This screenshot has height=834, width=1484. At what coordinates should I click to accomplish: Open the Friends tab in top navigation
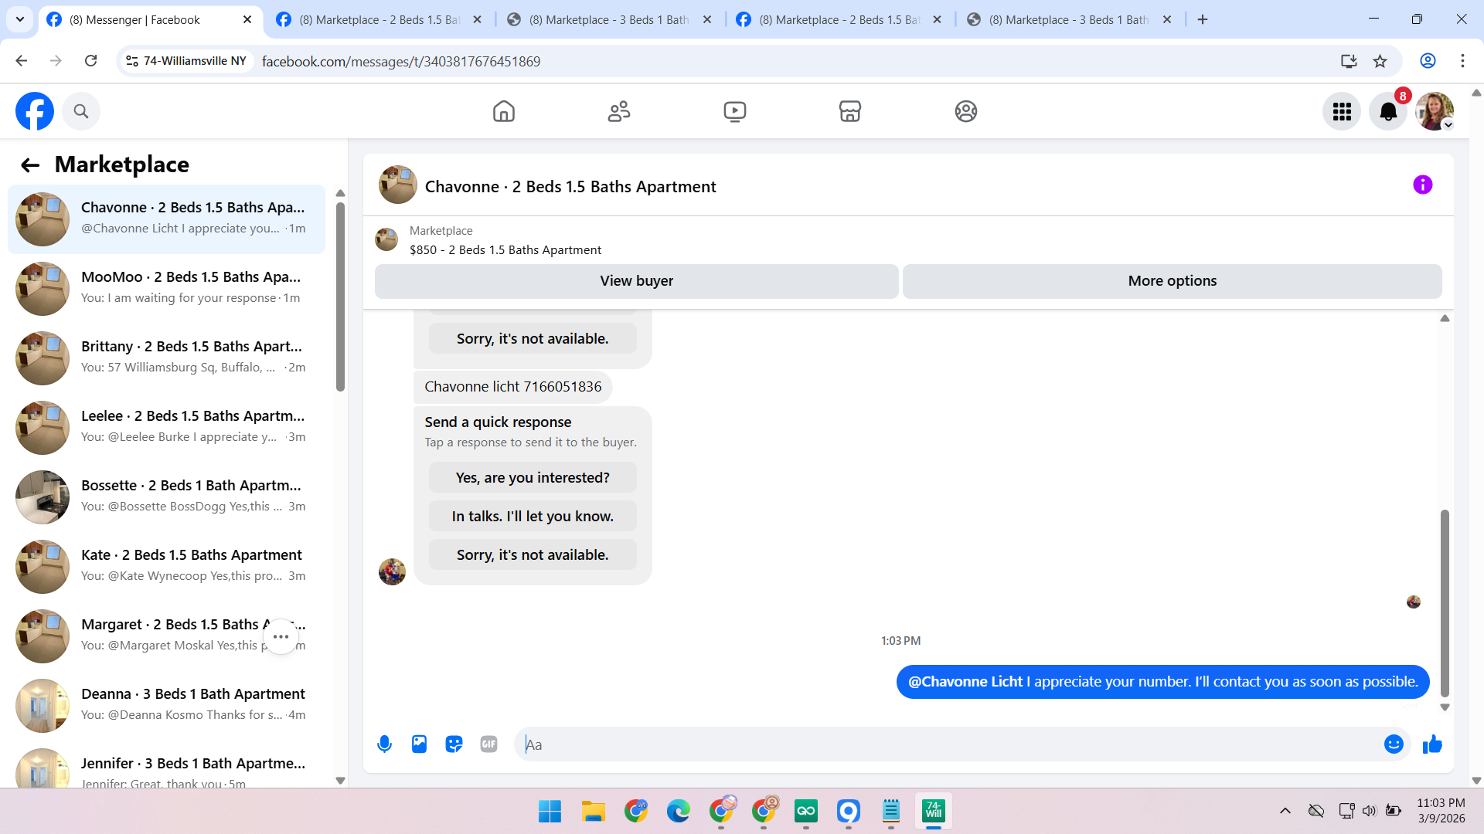pyautogui.click(x=619, y=112)
